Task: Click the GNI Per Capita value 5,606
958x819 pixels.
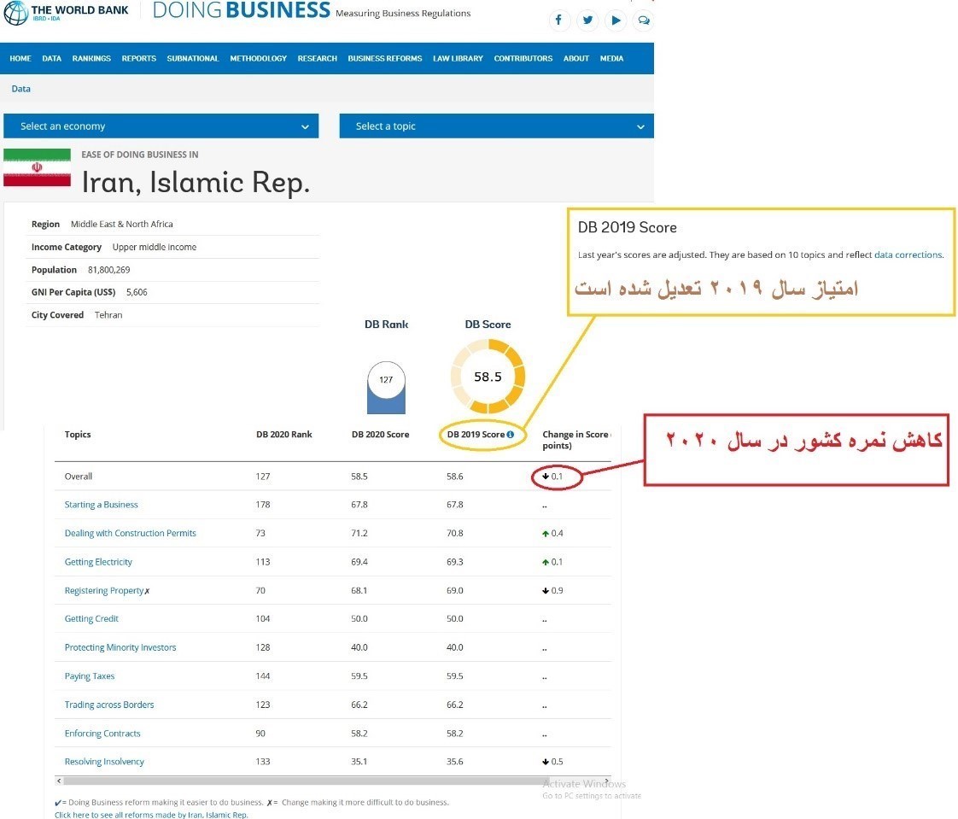Action: click(x=137, y=293)
